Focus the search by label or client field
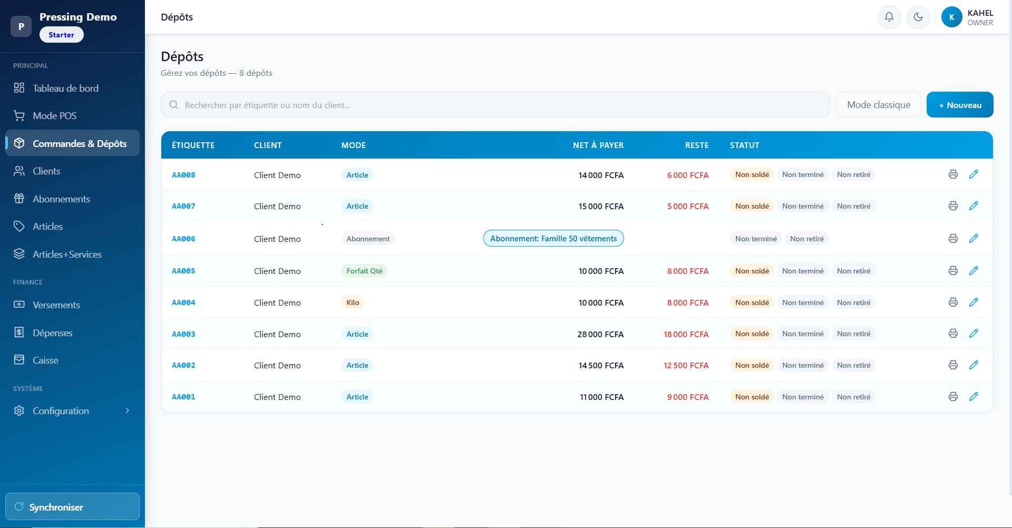This screenshot has width=1012, height=528. point(495,105)
